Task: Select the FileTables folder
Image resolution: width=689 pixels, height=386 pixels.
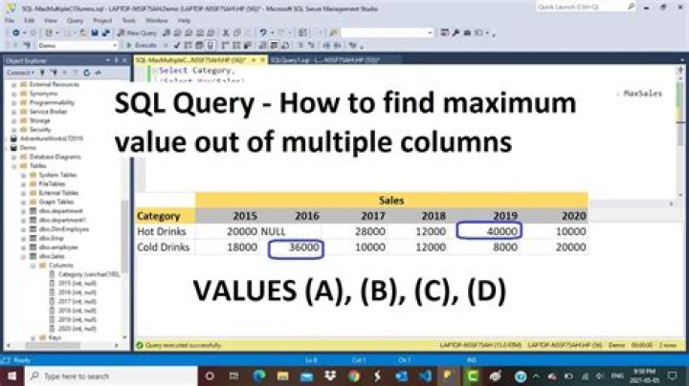Action: [52, 183]
